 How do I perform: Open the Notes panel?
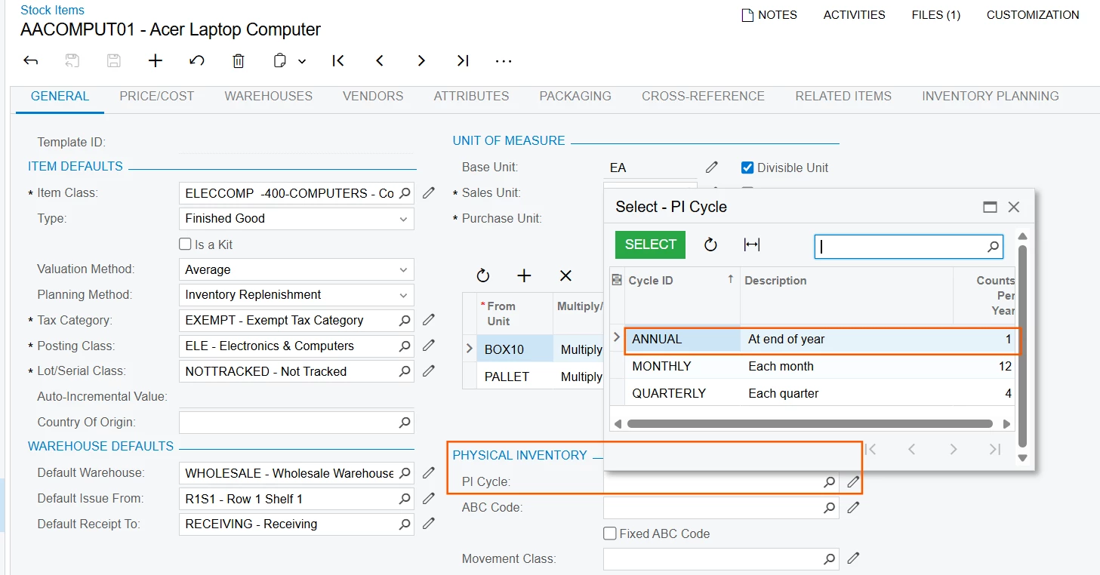tap(769, 15)
